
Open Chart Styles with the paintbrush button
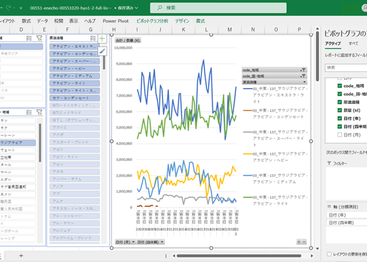[x=102, y=51]
